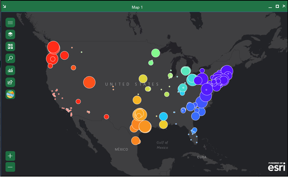This screenshot has height=177, width=288.
Task: Open the Charts panel
Action: [x=10, y=70]
